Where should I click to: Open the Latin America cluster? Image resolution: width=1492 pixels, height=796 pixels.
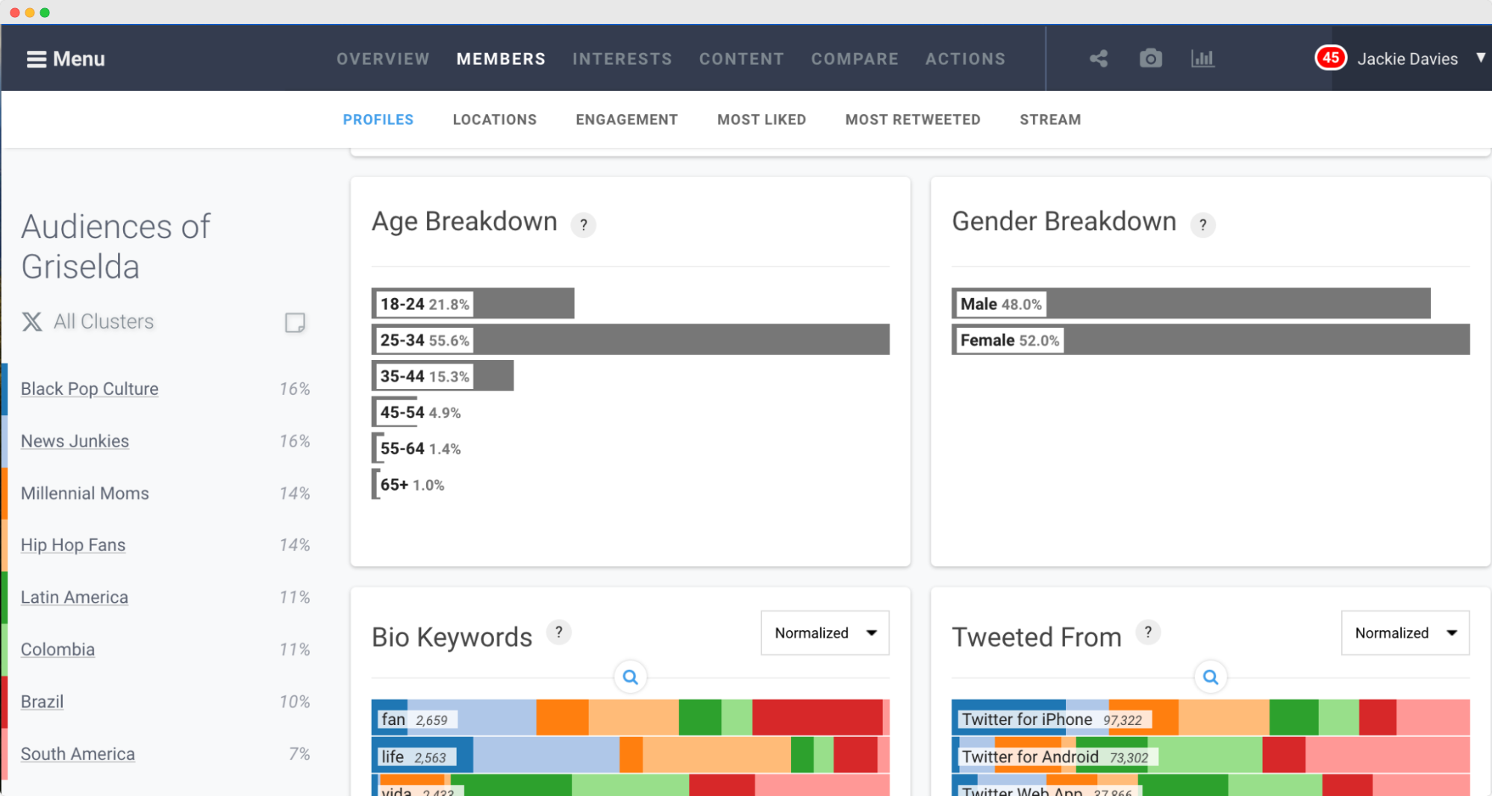[x=75, y=597]
